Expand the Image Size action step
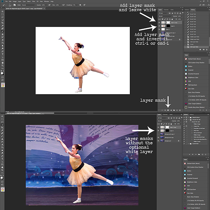This screenshot has height=210, width=210. (x=192, y=126)
